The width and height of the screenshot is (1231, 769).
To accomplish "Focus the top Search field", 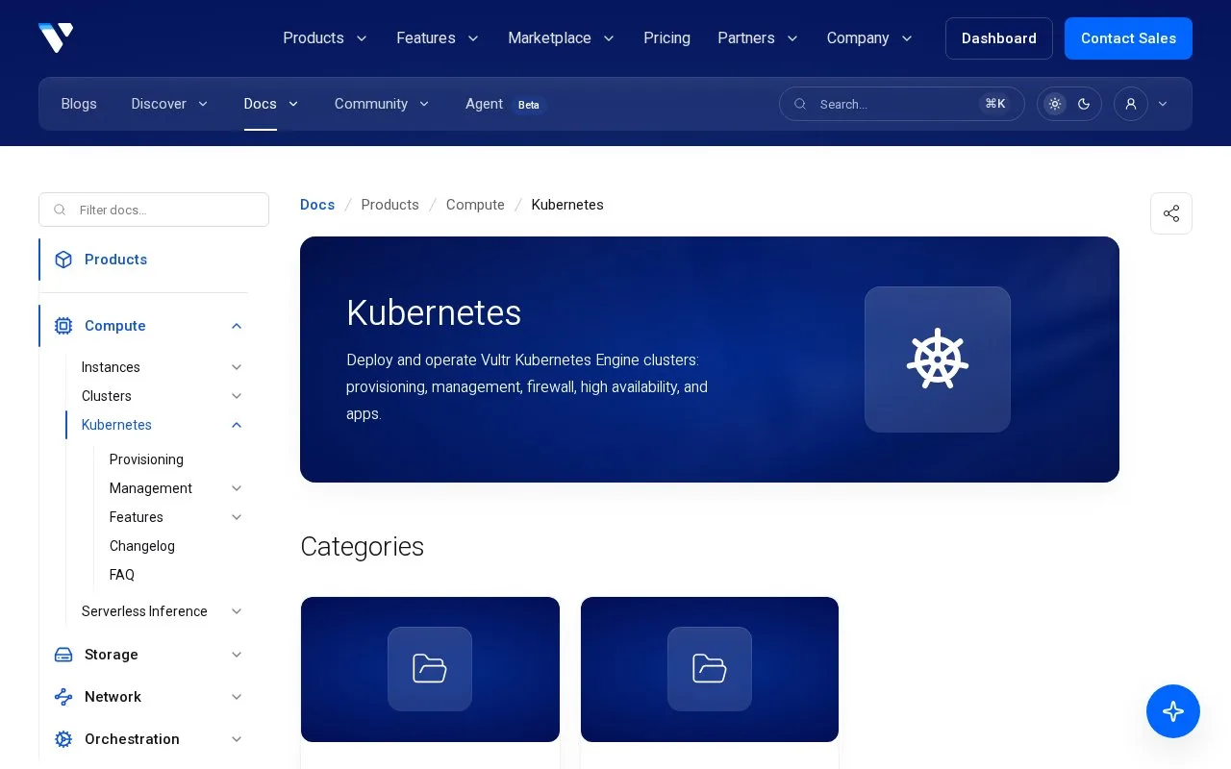I will 902,104.
